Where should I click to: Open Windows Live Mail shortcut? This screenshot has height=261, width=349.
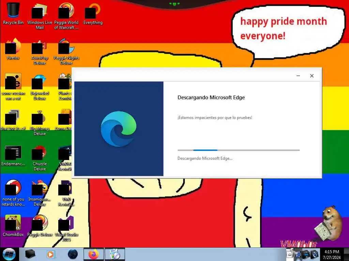tap(40, 16)
